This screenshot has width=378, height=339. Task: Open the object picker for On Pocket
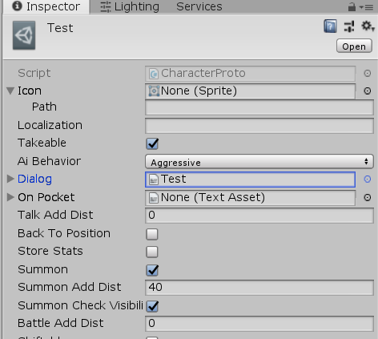[368, 197]
